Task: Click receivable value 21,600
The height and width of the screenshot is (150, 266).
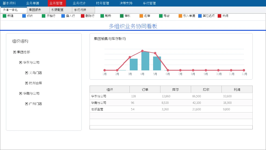Action: [x=197, y=110]
